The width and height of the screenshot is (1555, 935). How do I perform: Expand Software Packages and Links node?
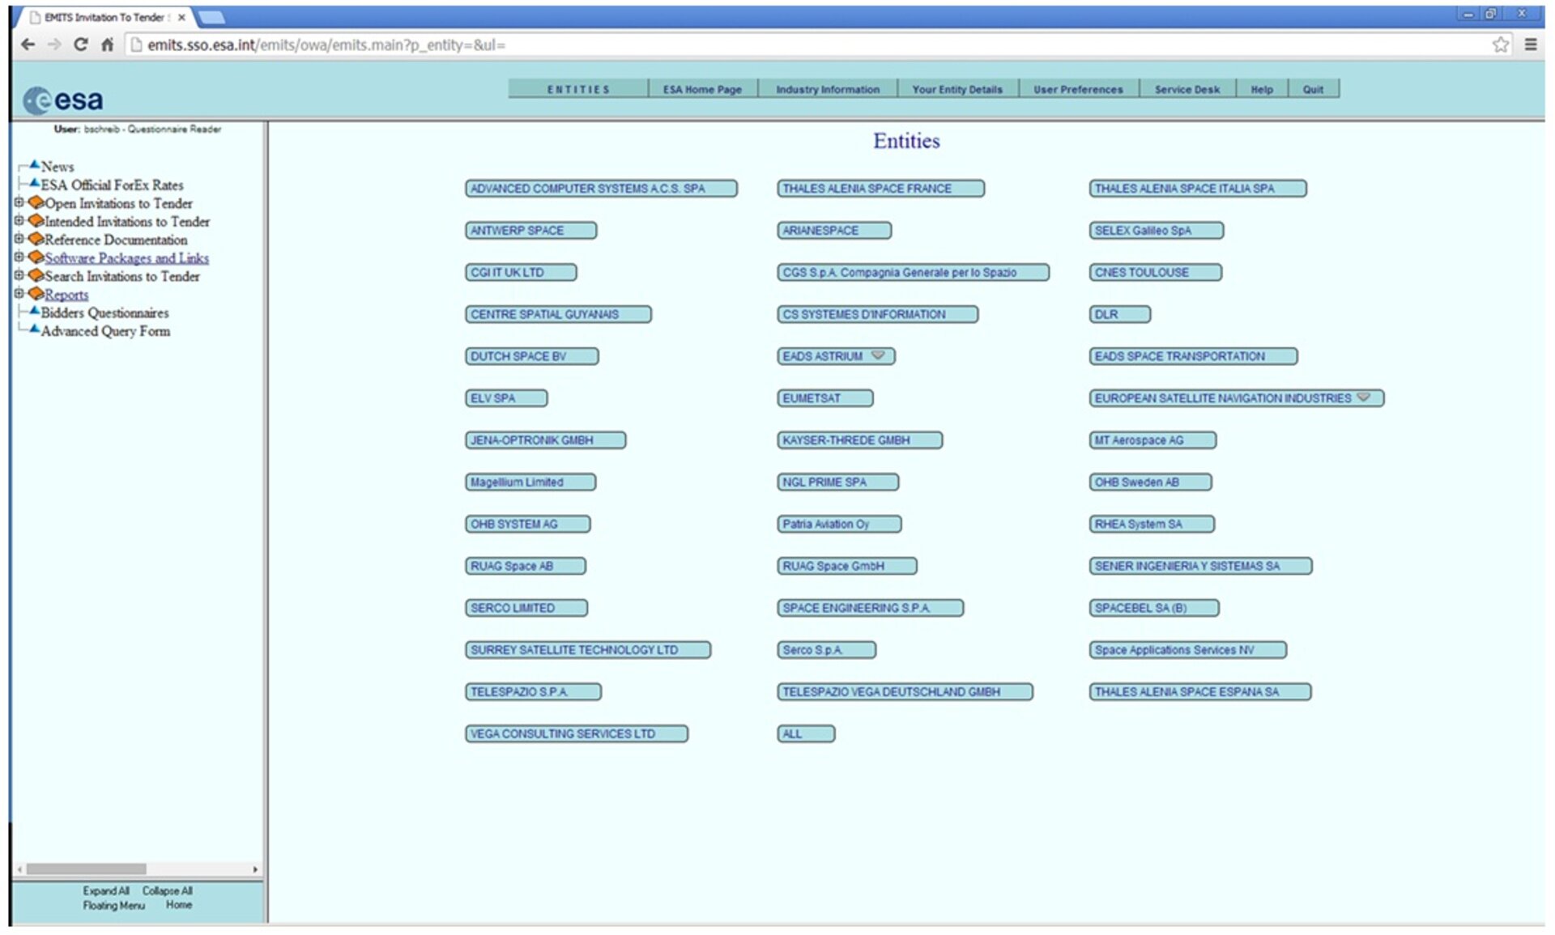click(19, 257)
